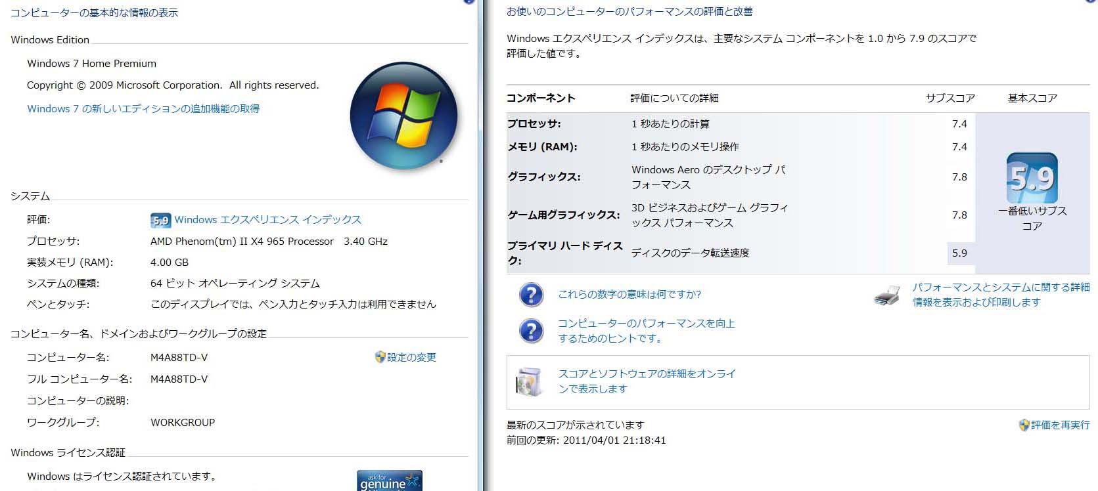
Task: Click the shield icon beside 評価を再実行
Action: click(x=1024, y=425)
